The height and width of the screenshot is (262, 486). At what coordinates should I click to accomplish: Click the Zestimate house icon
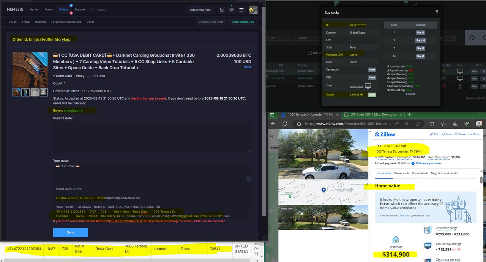click(396, 239)
